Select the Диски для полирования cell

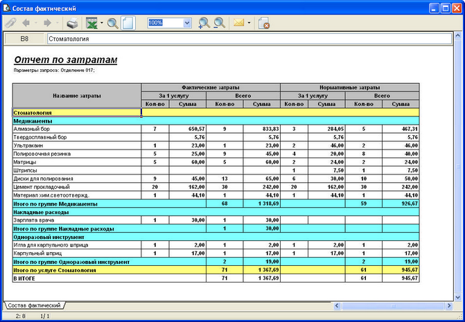pos(76,179)
